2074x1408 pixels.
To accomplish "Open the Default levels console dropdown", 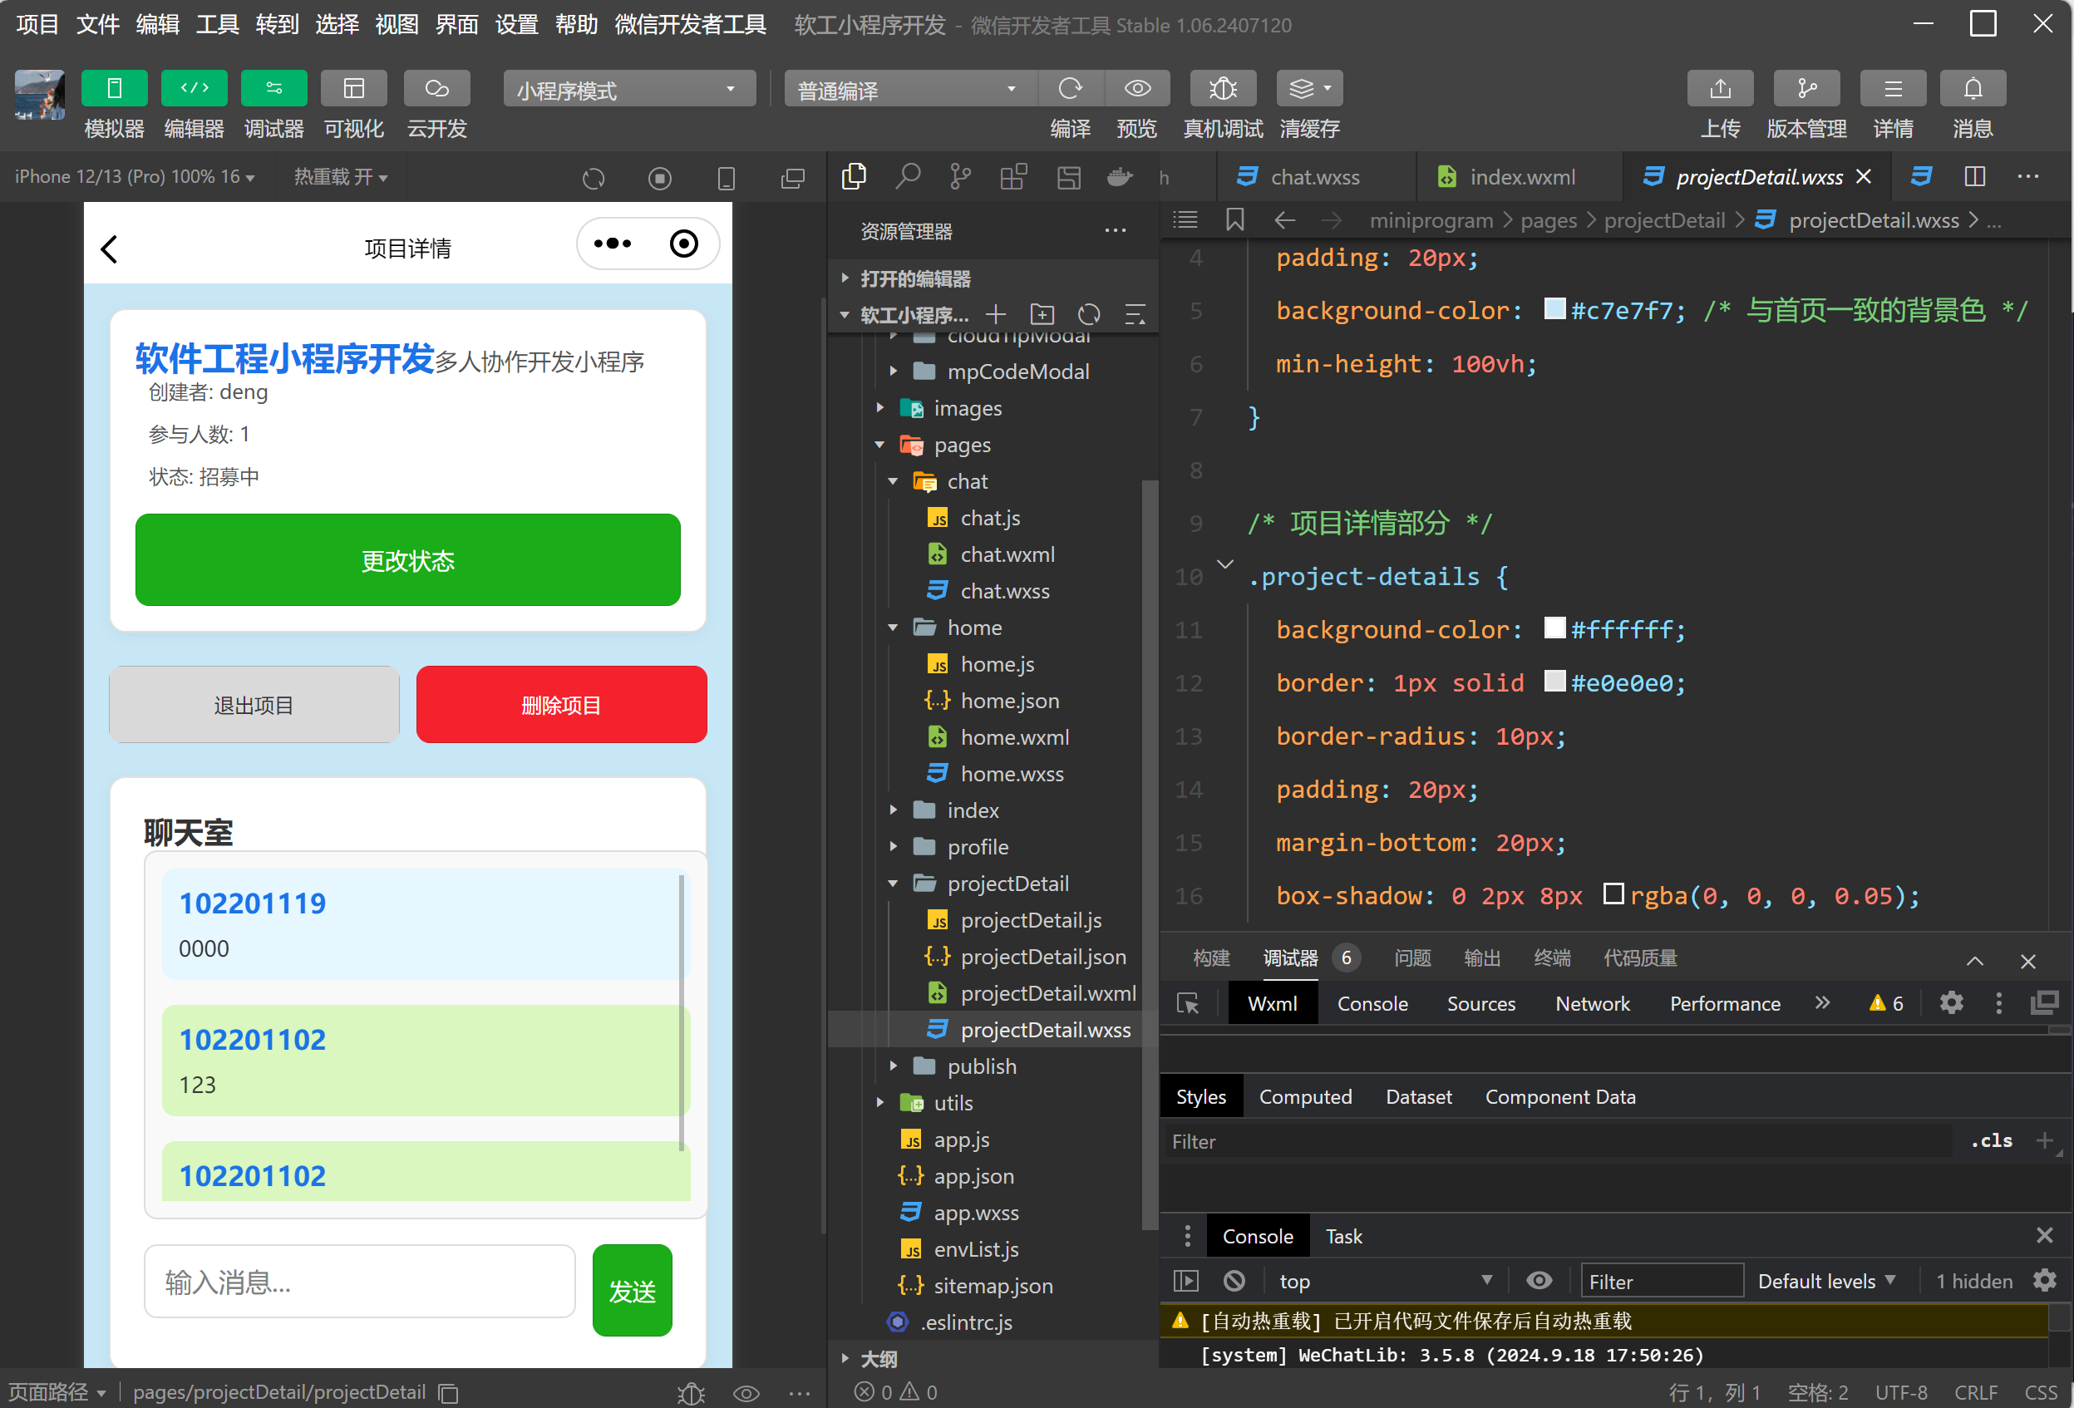I will coord(1826,1282).
